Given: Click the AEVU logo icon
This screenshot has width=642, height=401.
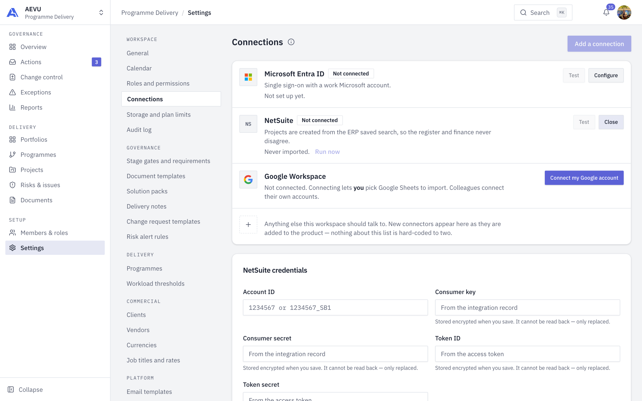Looking at the screenshot, I should (12, 12).
